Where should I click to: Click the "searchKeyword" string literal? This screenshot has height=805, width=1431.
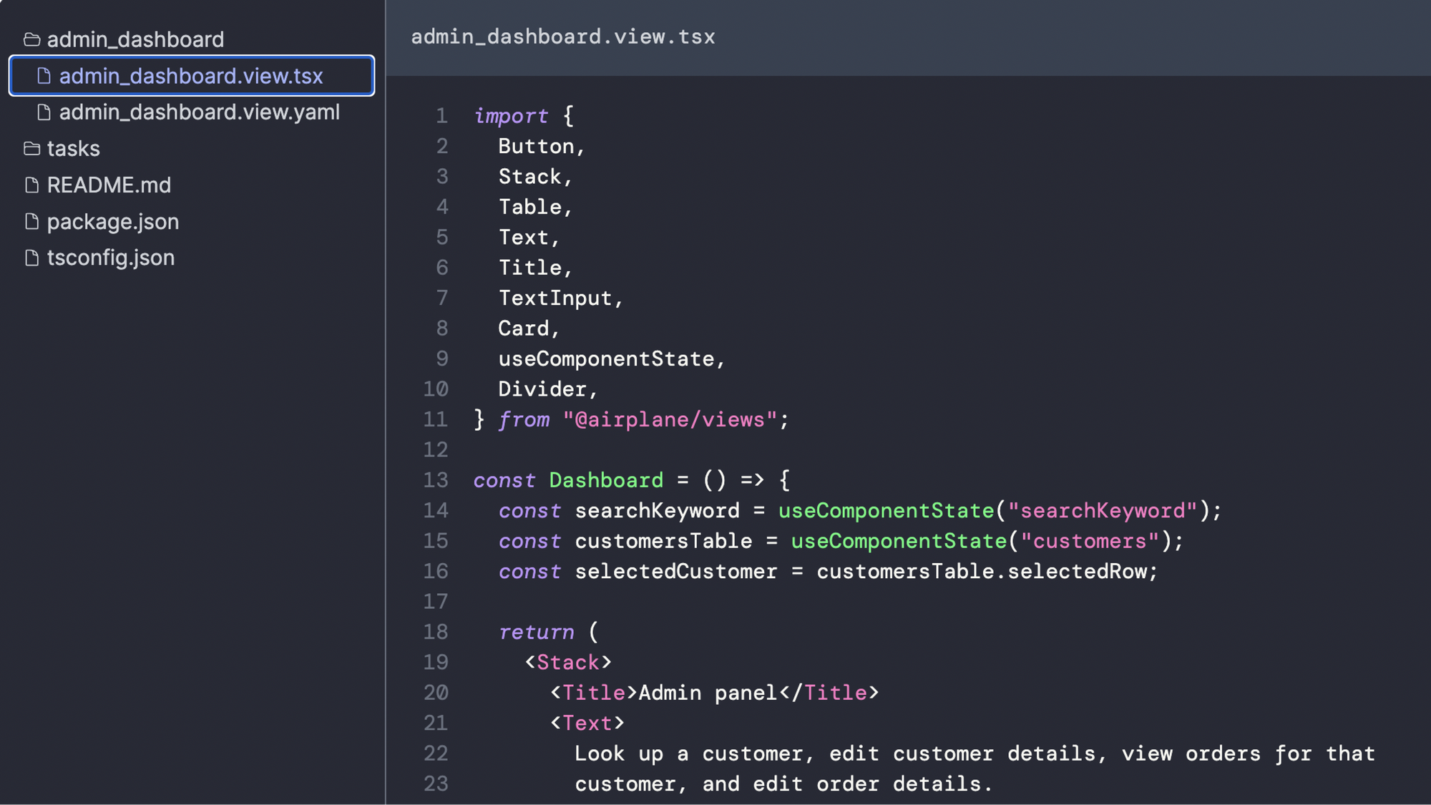point(1103,510)
